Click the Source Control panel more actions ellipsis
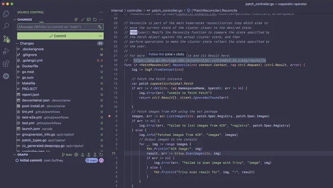This screenshot has height=188, width=333. coord(101,12)
